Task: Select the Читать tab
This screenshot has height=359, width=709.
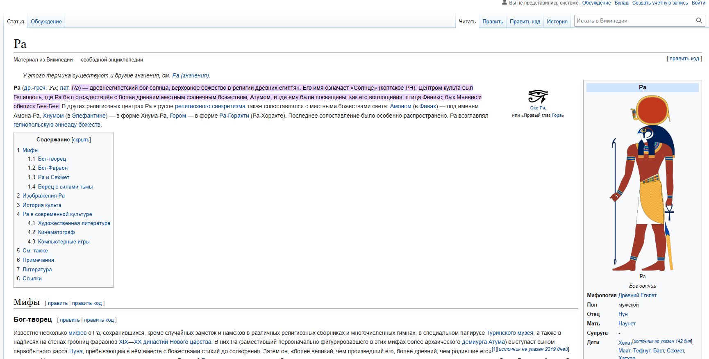Action: [467, 22]
